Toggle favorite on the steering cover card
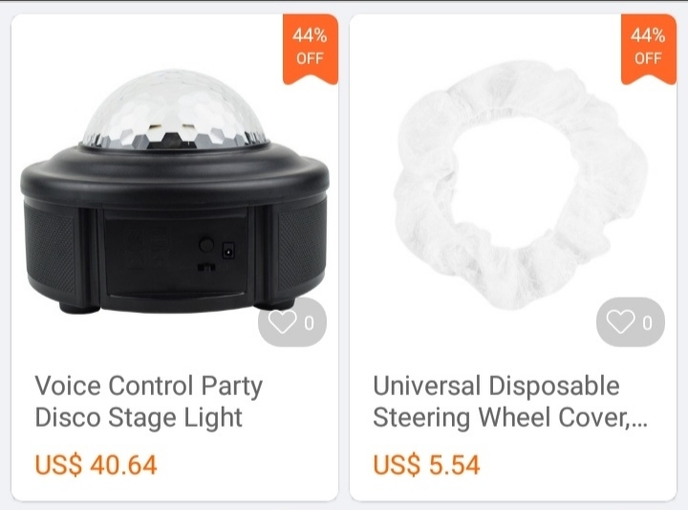Viewport: 688px width, 510px height. (x=631, y=322)
